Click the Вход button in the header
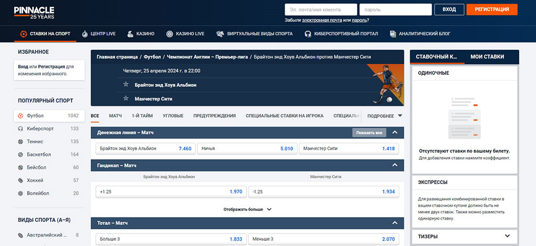536x246 pixels. pyautogui.click(x=449, y=9)
